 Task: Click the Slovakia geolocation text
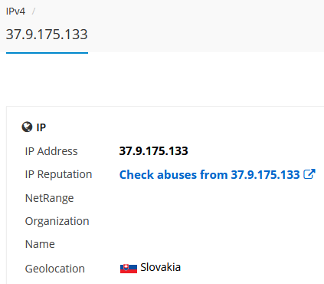tap(161, 267)
